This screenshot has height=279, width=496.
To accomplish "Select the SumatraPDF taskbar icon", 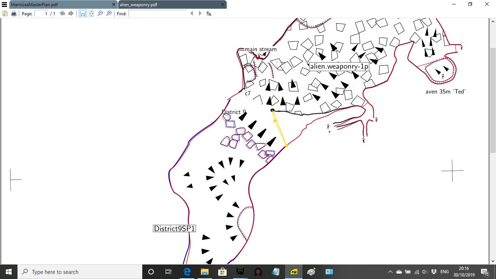I will pyautogui.click(x=293, y=272).
